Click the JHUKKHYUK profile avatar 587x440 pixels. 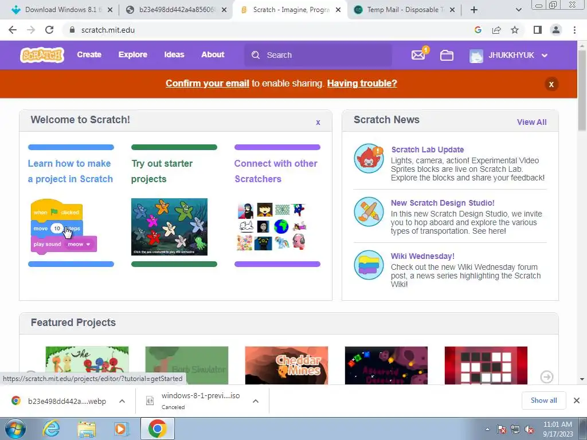click(x=476, y=56)
